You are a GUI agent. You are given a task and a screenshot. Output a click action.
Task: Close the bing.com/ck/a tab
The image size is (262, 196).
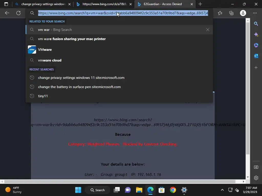[x=131, y=4]
